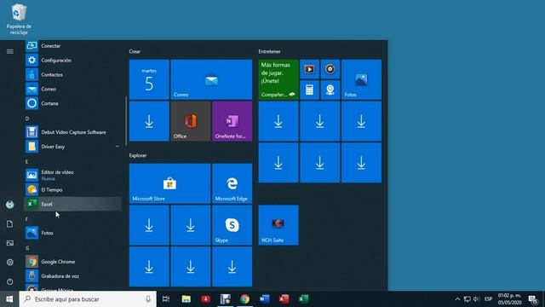Open the Películas y TV small tile
Image resolution: width=545 pixels, height=307 pixels.
[309, 69]
